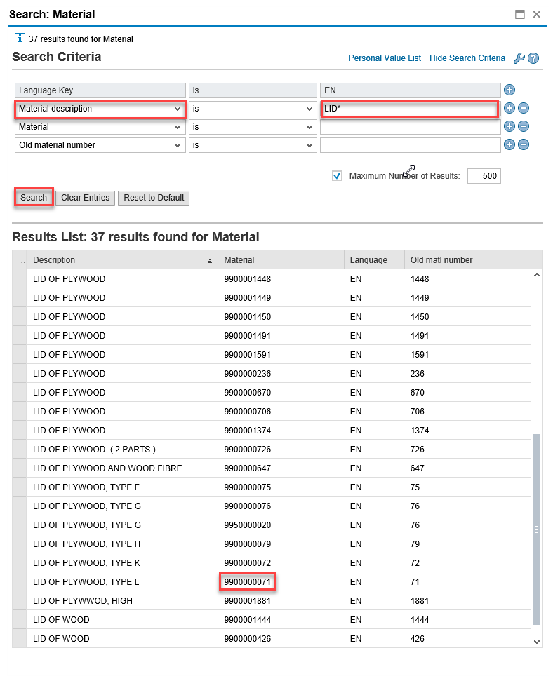The image size is (553, 681).
Task: Click old material number 706 cell
Action: pyautogui.click(x=418, y=411)
